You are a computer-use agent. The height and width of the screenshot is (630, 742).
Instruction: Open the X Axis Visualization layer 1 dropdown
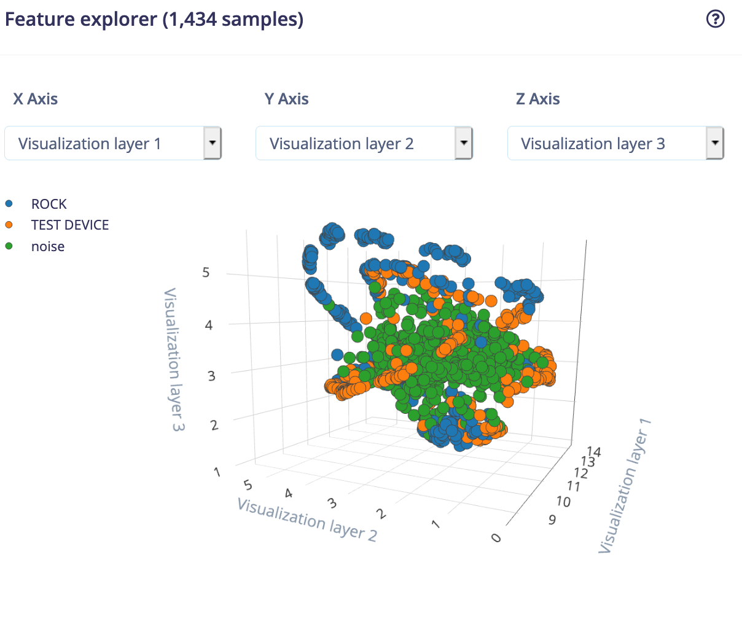pos(113,144)
